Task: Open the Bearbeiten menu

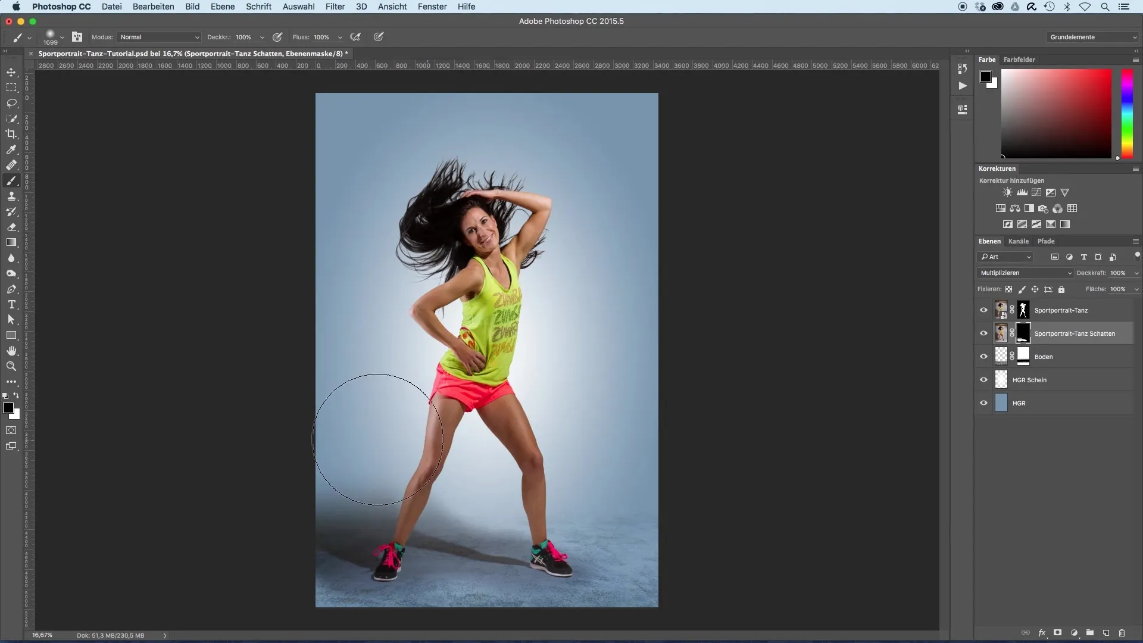Action: (153, 7)
